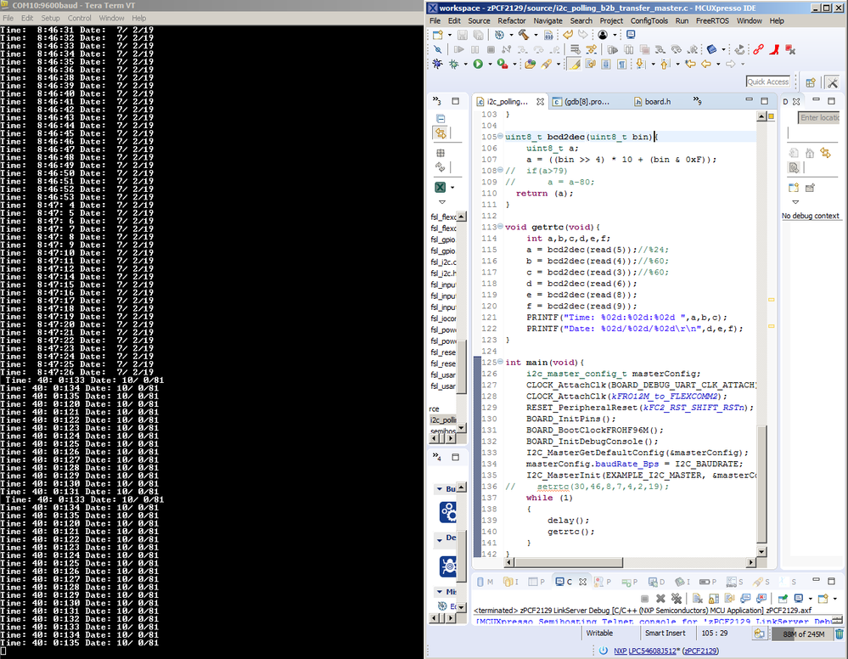Click the Undo curved arrow icon
Viewport: 848px width, 659px height.
click(567, 35)
